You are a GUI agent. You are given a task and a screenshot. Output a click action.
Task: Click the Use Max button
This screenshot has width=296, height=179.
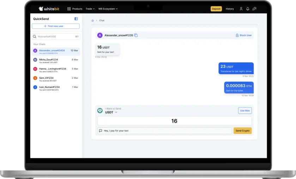click(245, 111)
